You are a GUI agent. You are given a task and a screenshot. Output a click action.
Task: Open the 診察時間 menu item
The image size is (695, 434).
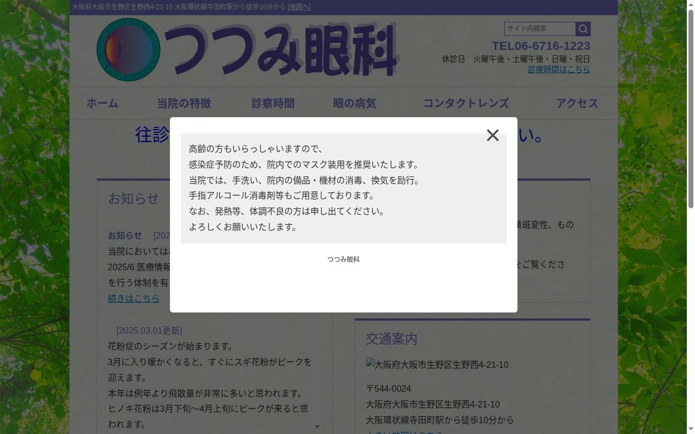273,104
